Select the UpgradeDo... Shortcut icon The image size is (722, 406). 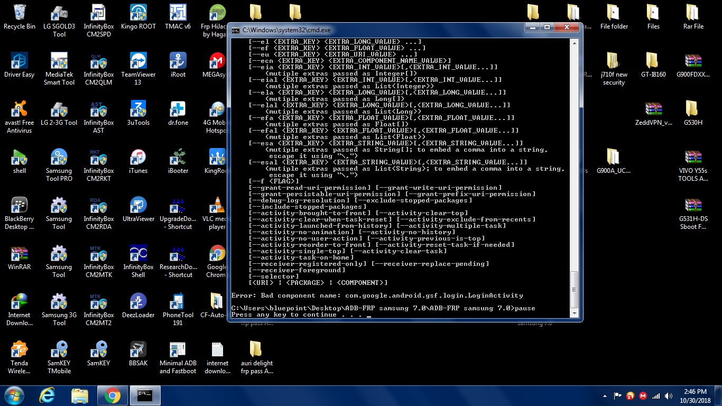(178, 213)
